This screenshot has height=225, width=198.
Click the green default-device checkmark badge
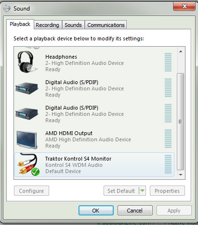35,172
